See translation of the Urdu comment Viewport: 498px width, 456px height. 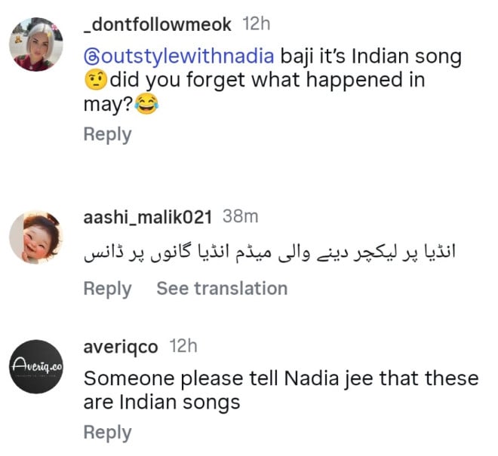click(222, 289)
